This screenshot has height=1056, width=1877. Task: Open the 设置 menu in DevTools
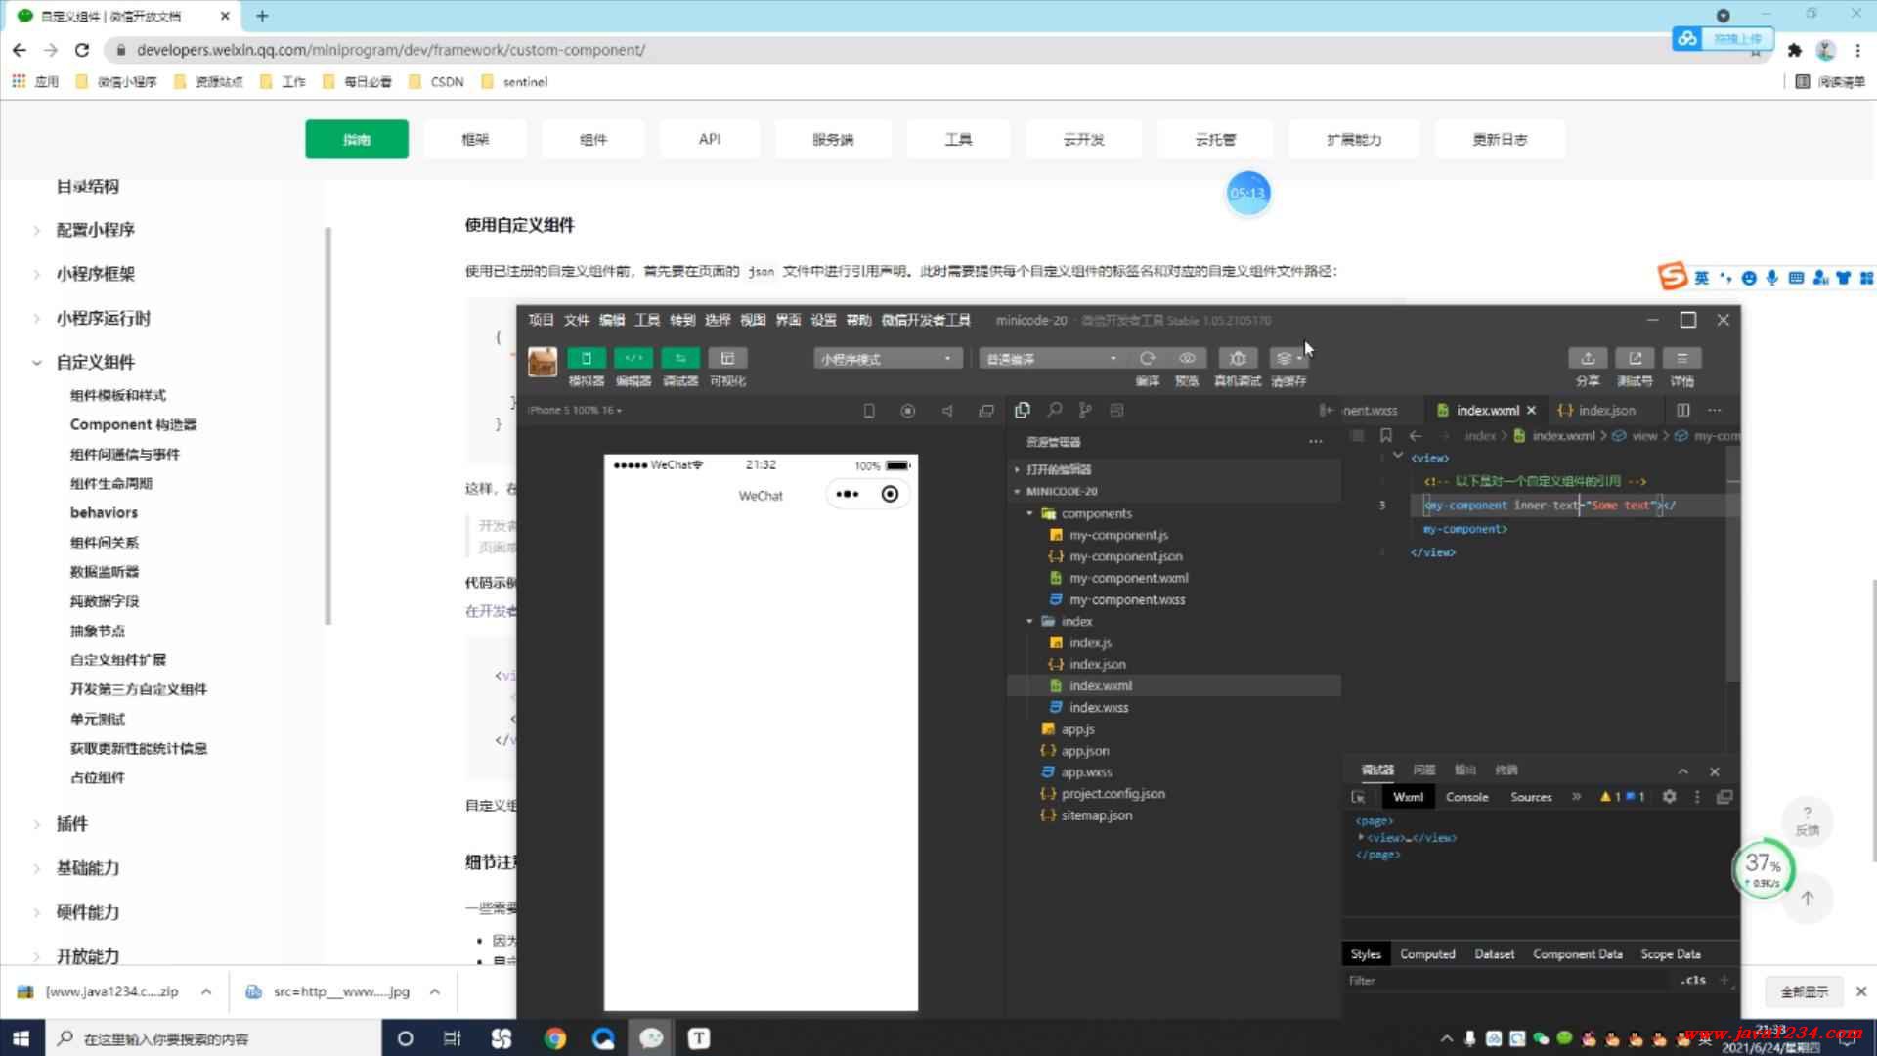(x=823, y=320)
